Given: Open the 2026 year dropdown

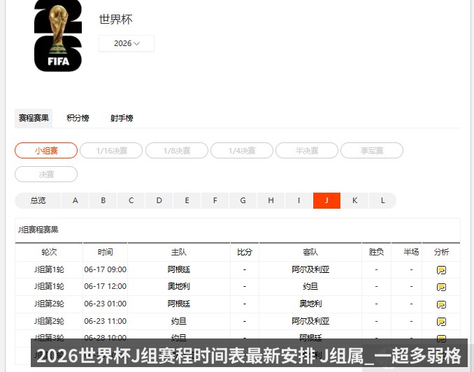Looking at the screenshot, I should [x=127, y=43].
